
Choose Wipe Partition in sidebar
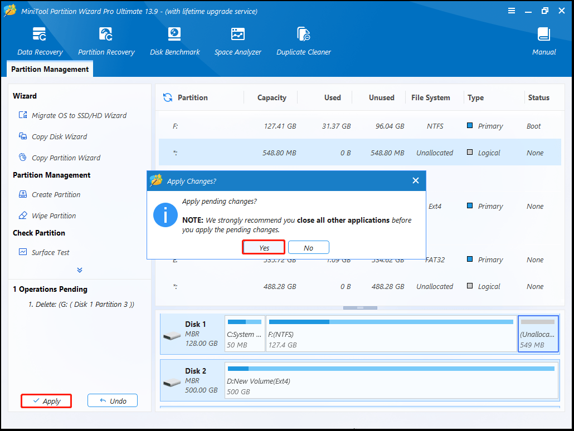tap(47, 215)
